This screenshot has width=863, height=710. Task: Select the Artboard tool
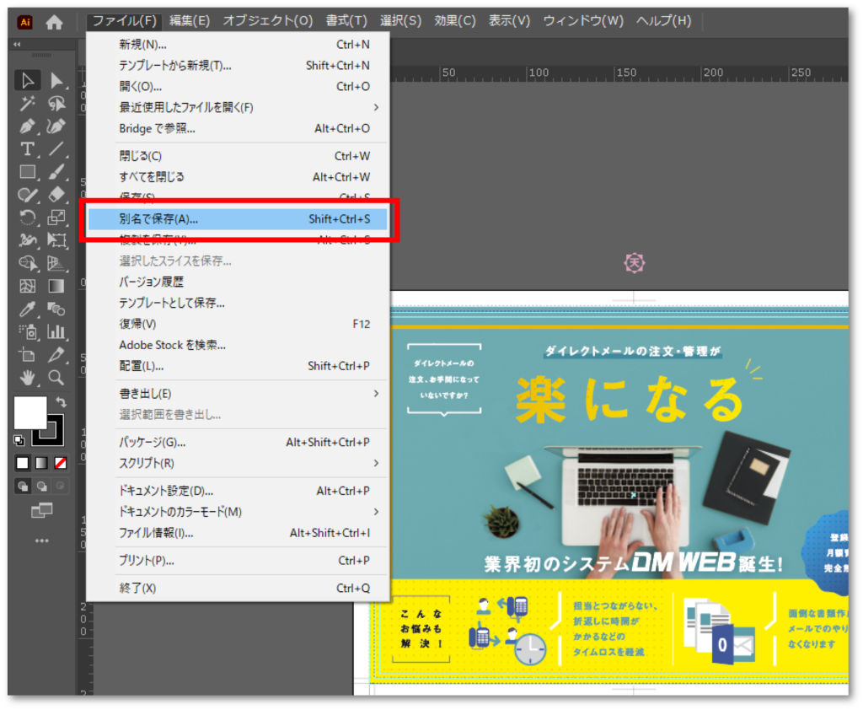(x=27, y=355)
